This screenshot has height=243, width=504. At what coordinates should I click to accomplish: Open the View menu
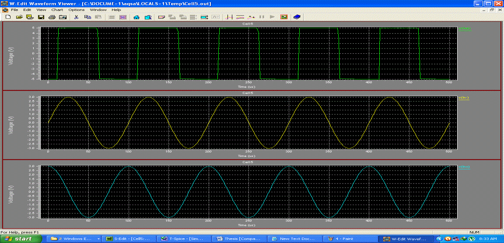coord(41,10)
